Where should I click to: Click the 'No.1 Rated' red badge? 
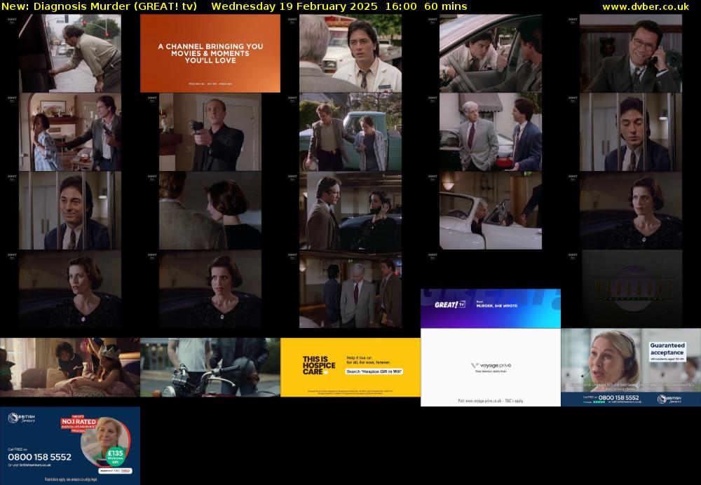coord(79,423)
